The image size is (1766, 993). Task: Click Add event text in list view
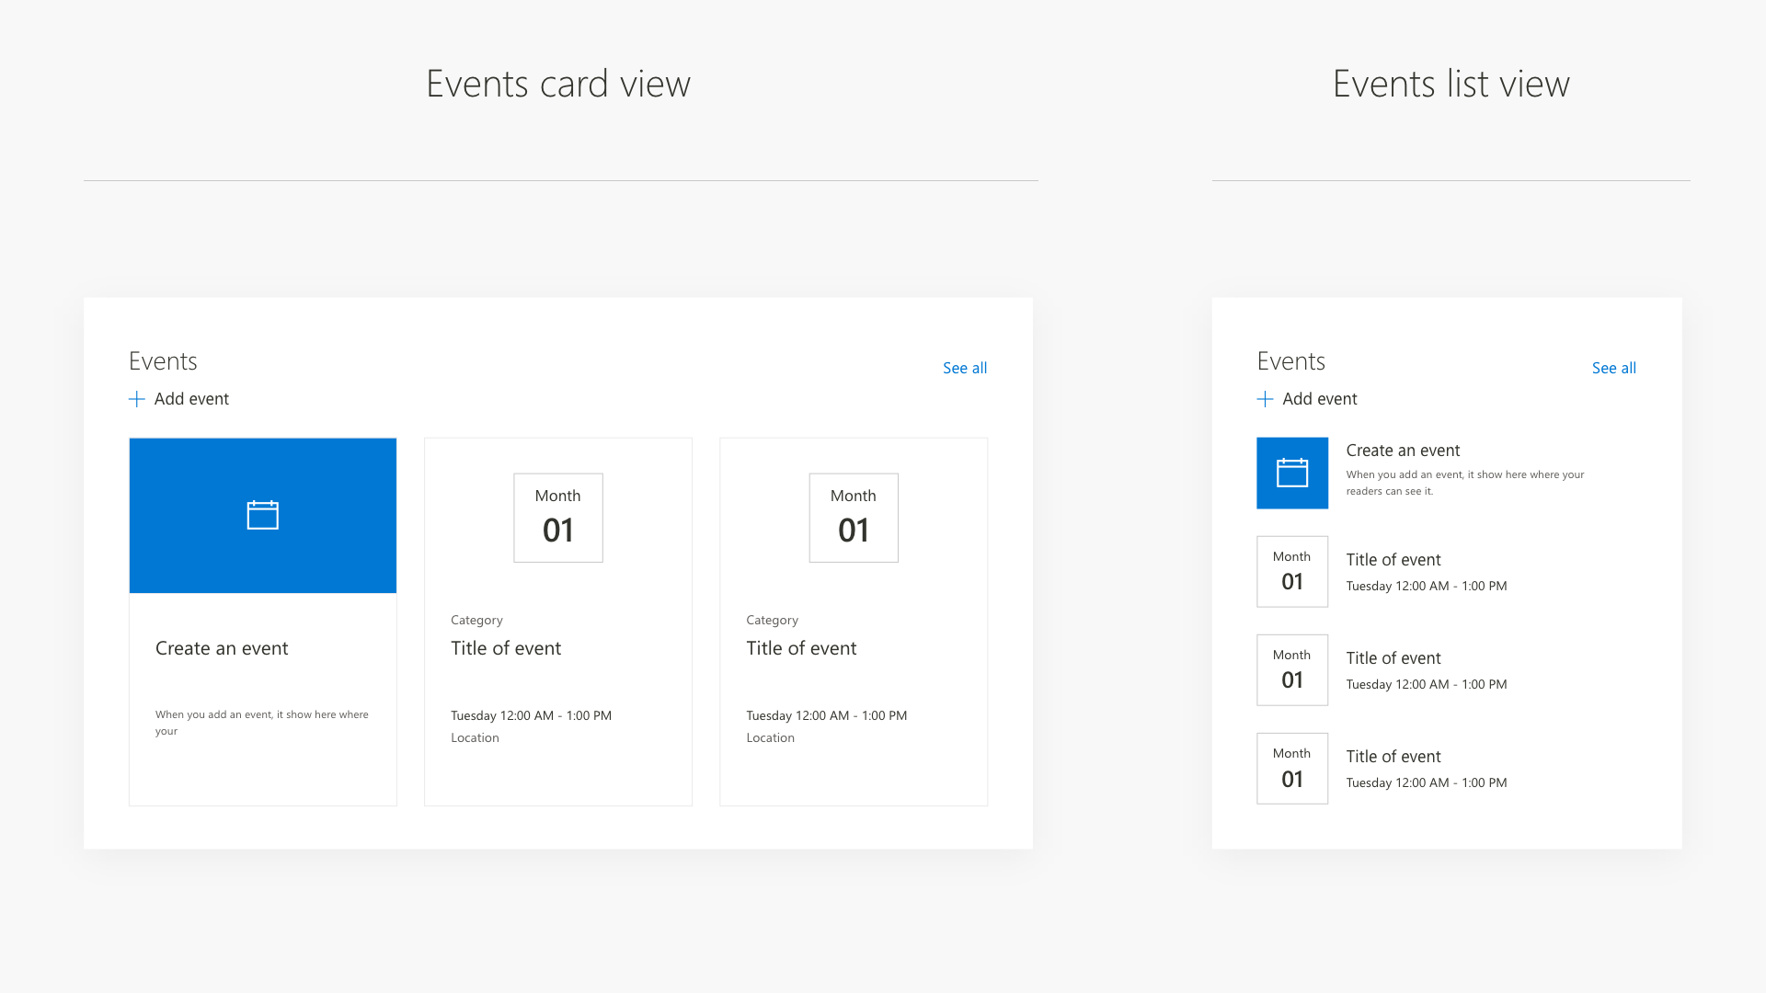pos(1319,399)
